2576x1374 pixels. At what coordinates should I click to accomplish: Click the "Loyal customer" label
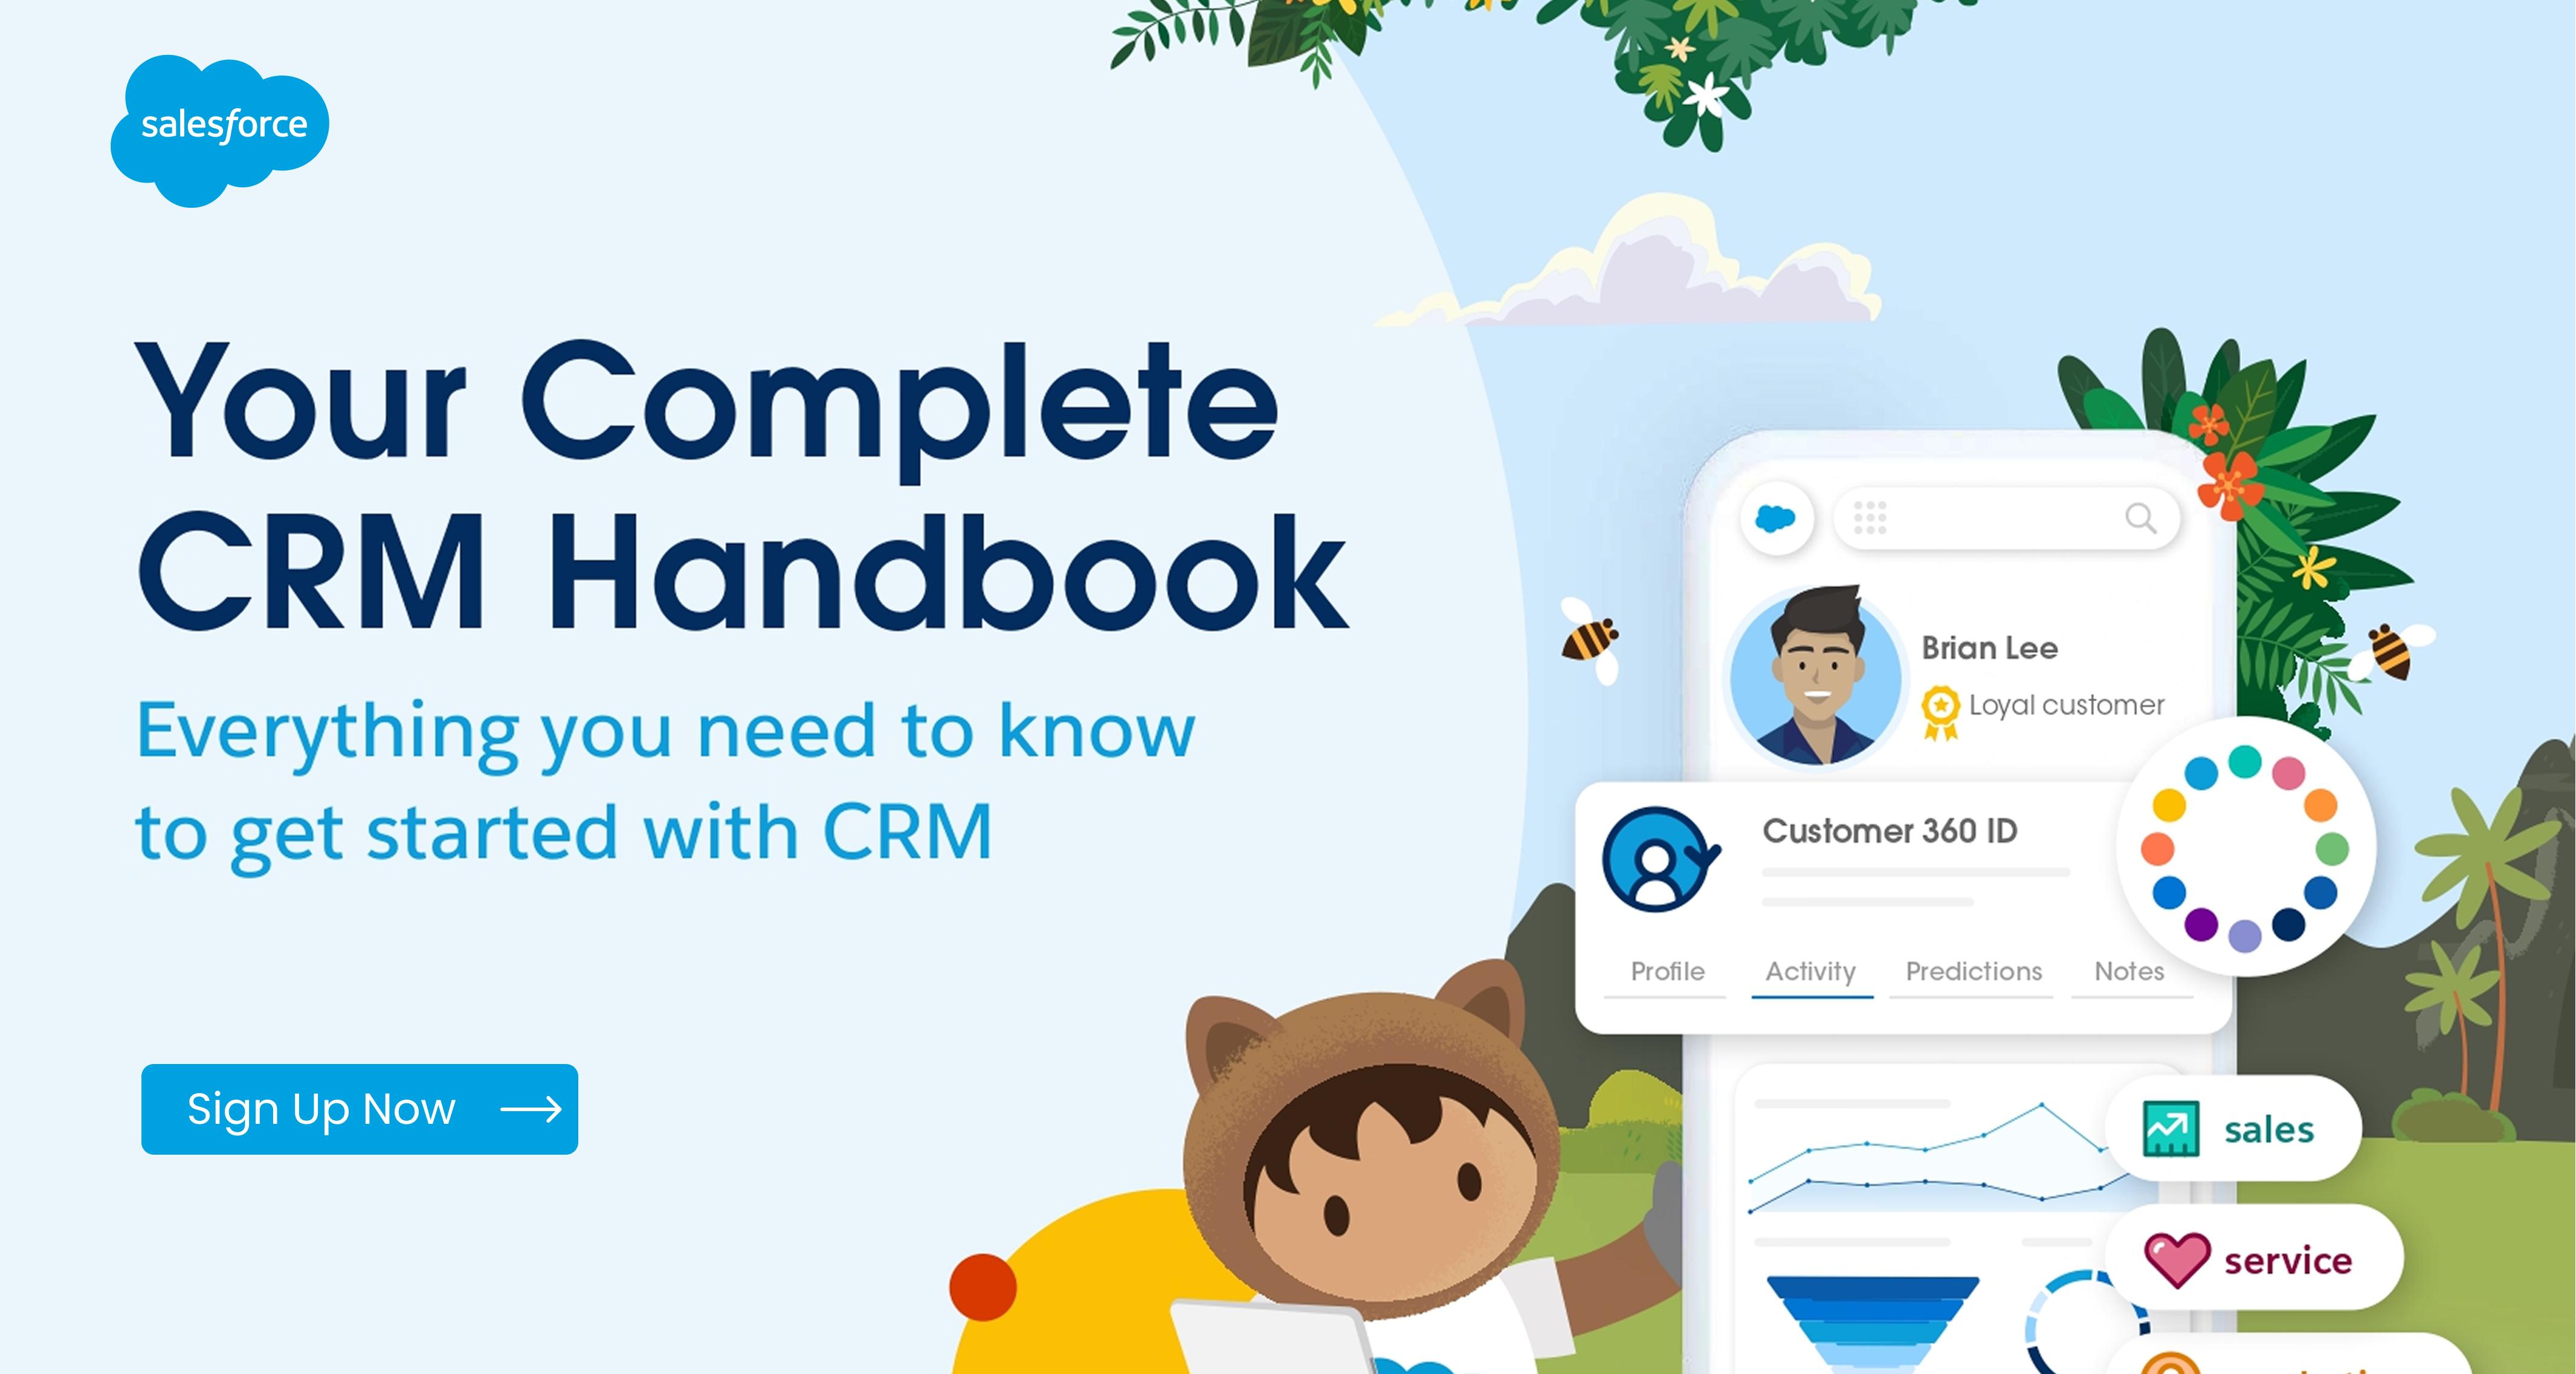2066,706
